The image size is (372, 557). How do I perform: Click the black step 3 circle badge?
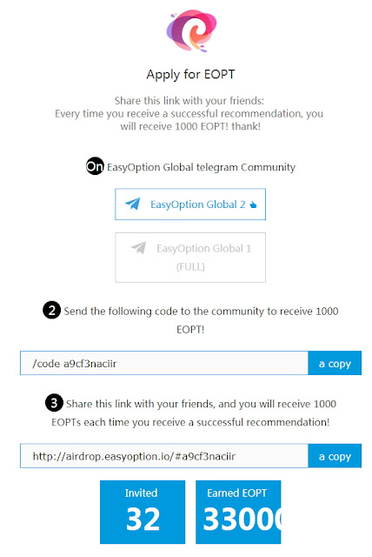[x=54, y=403]
